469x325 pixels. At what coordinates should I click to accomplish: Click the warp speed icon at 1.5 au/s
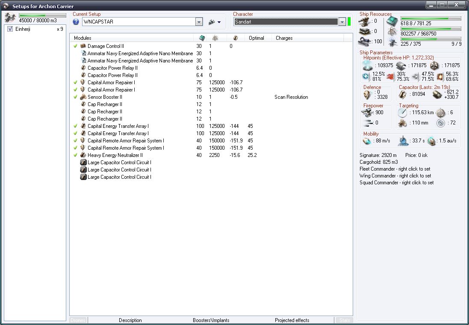point(431,141)
